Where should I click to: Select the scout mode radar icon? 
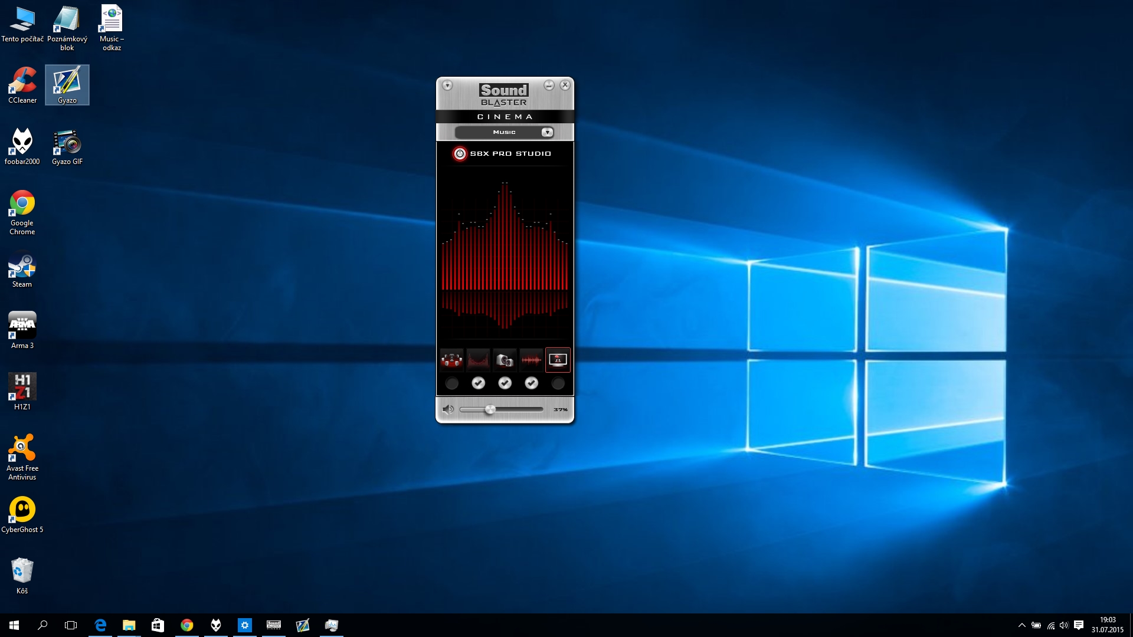(558, 359)
